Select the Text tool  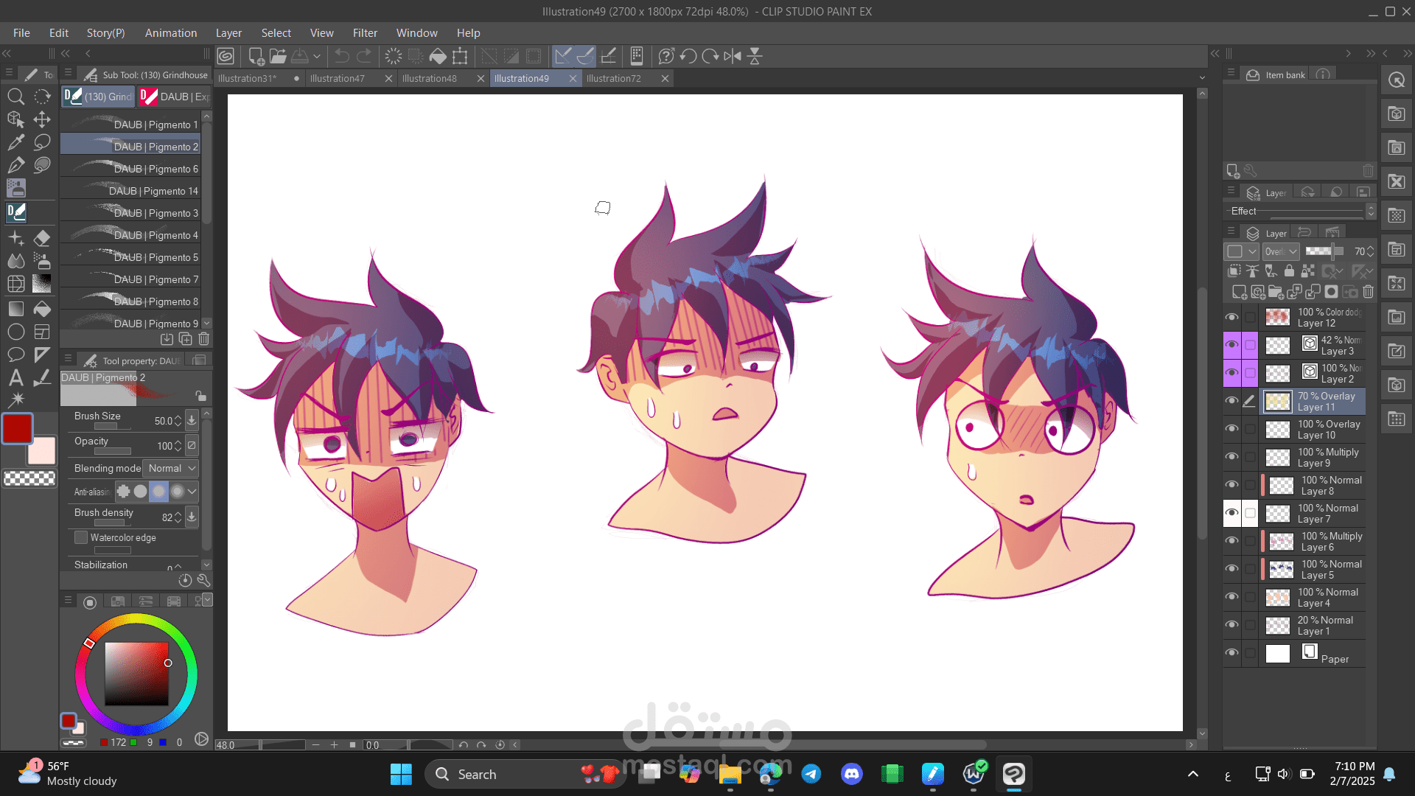pyautogui.click(x=15, y=378)
